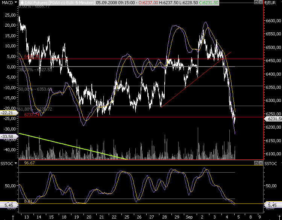282x220 pixels.
Task: Click the red 6237.74 support level label
Action: 32,115
